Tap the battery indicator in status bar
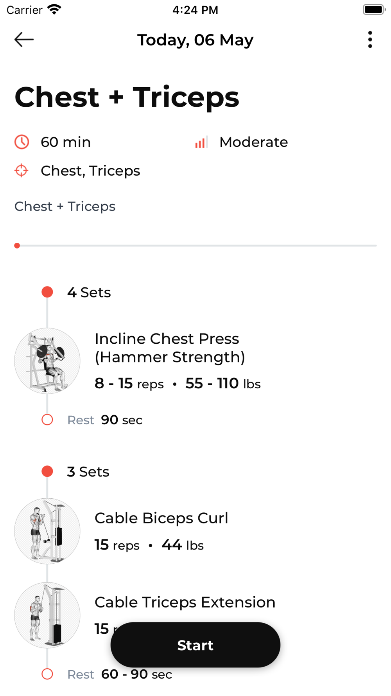Viewport: 391px width, 696px height. click(x=374, y=9)
